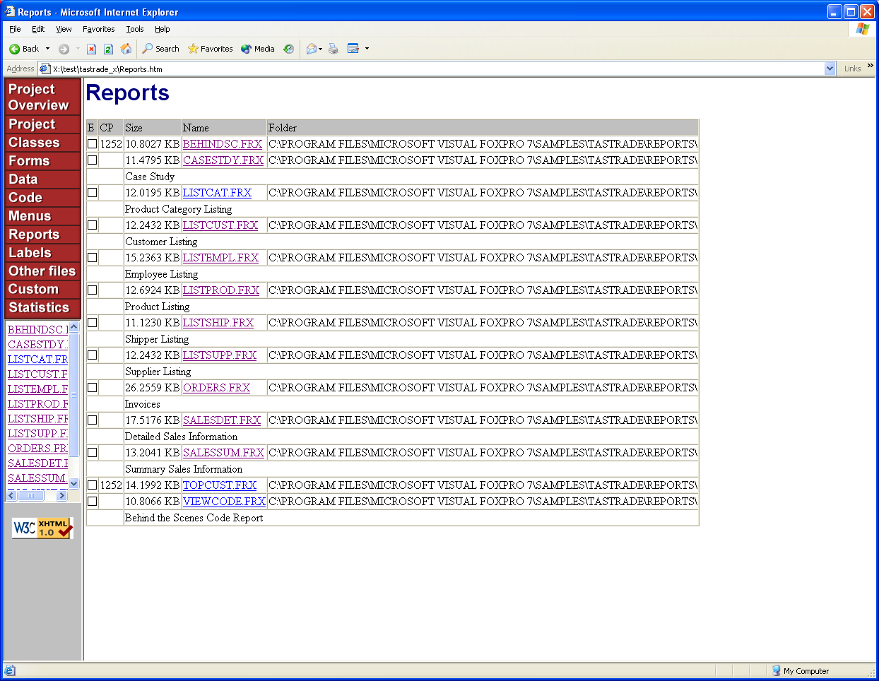This screenshot has width=879, height=681.
Task: Open the History toolbar icon
Action: click(288, 49)
